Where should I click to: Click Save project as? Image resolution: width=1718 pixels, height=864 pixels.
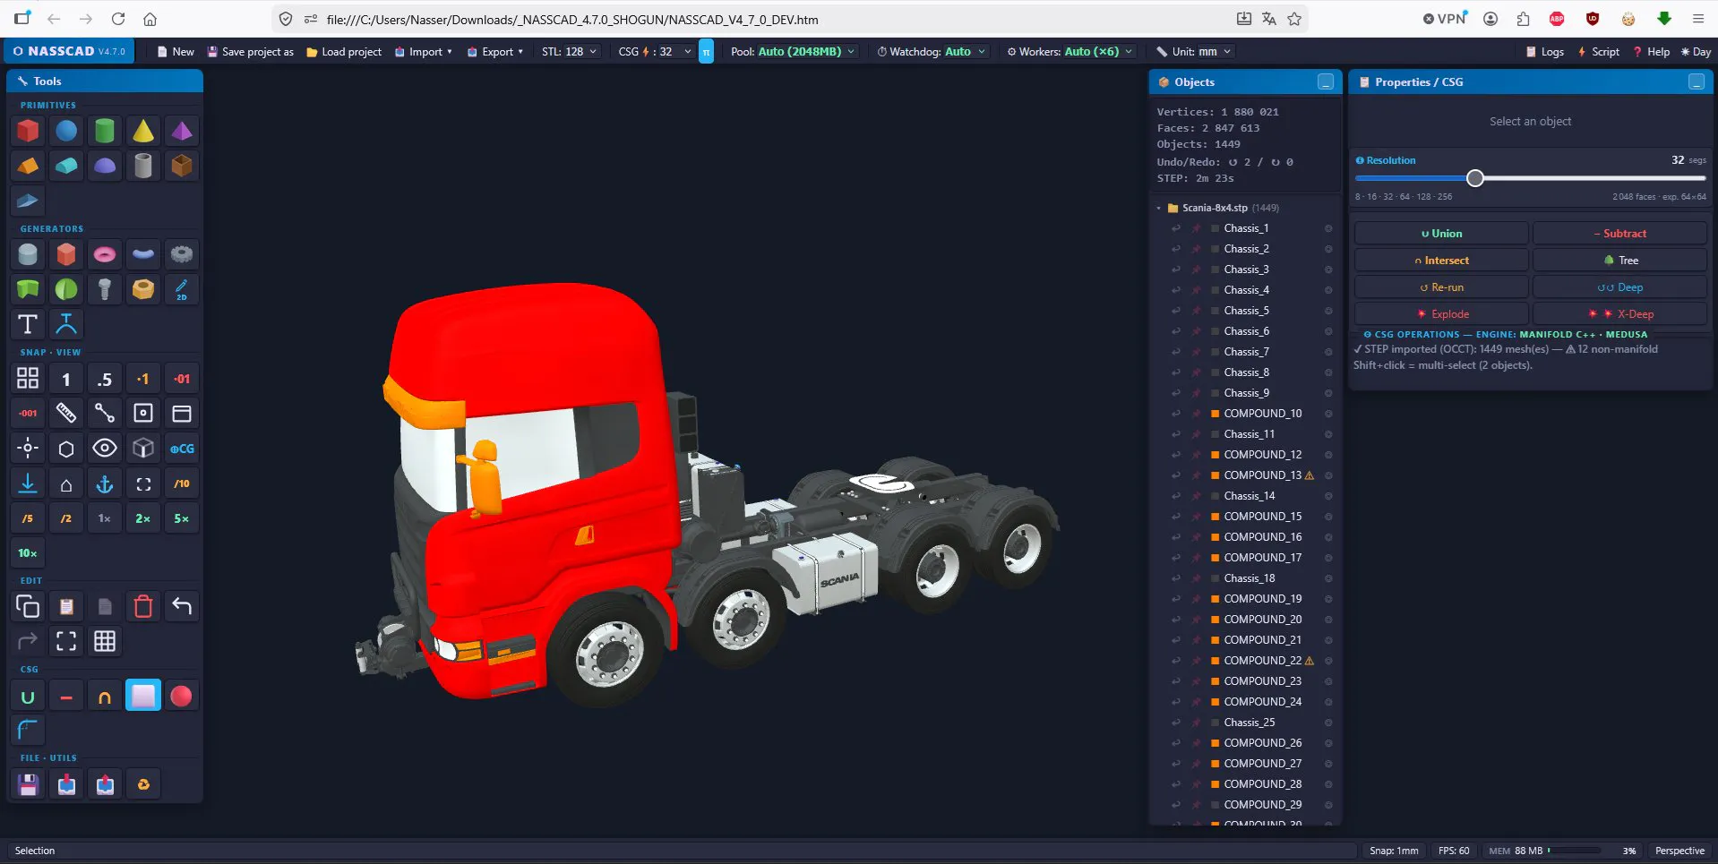(251, 52)
